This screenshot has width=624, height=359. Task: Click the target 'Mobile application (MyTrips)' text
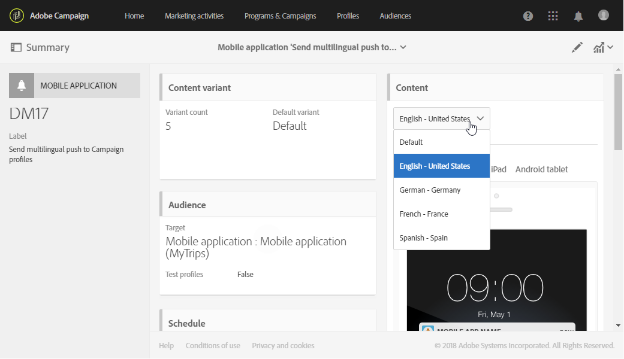coord(256,247)
